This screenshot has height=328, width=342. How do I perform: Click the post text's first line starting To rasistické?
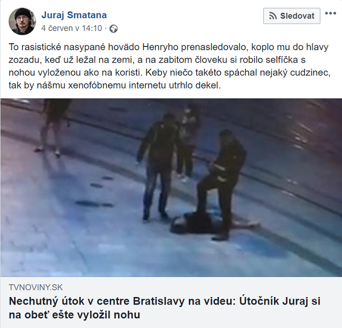coord(168,47)
